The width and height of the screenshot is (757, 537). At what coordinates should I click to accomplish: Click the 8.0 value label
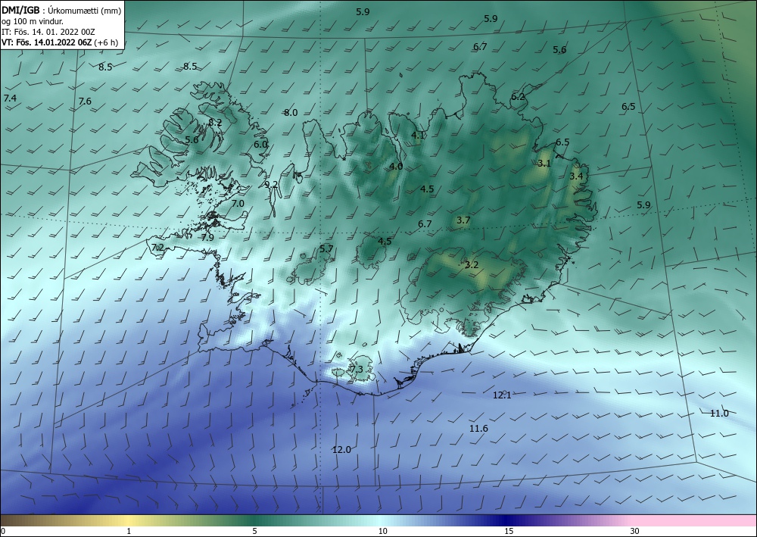(291, 113)
